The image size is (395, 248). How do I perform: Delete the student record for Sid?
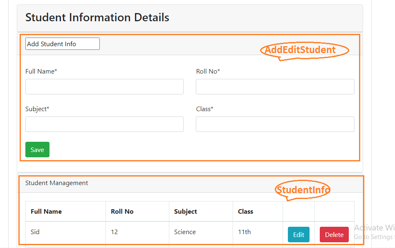pos(334,235)
